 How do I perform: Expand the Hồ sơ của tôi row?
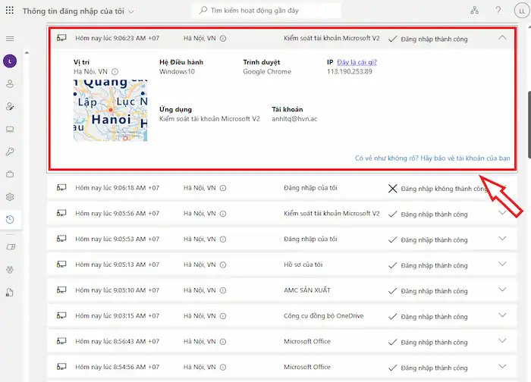tap(502, 264)
